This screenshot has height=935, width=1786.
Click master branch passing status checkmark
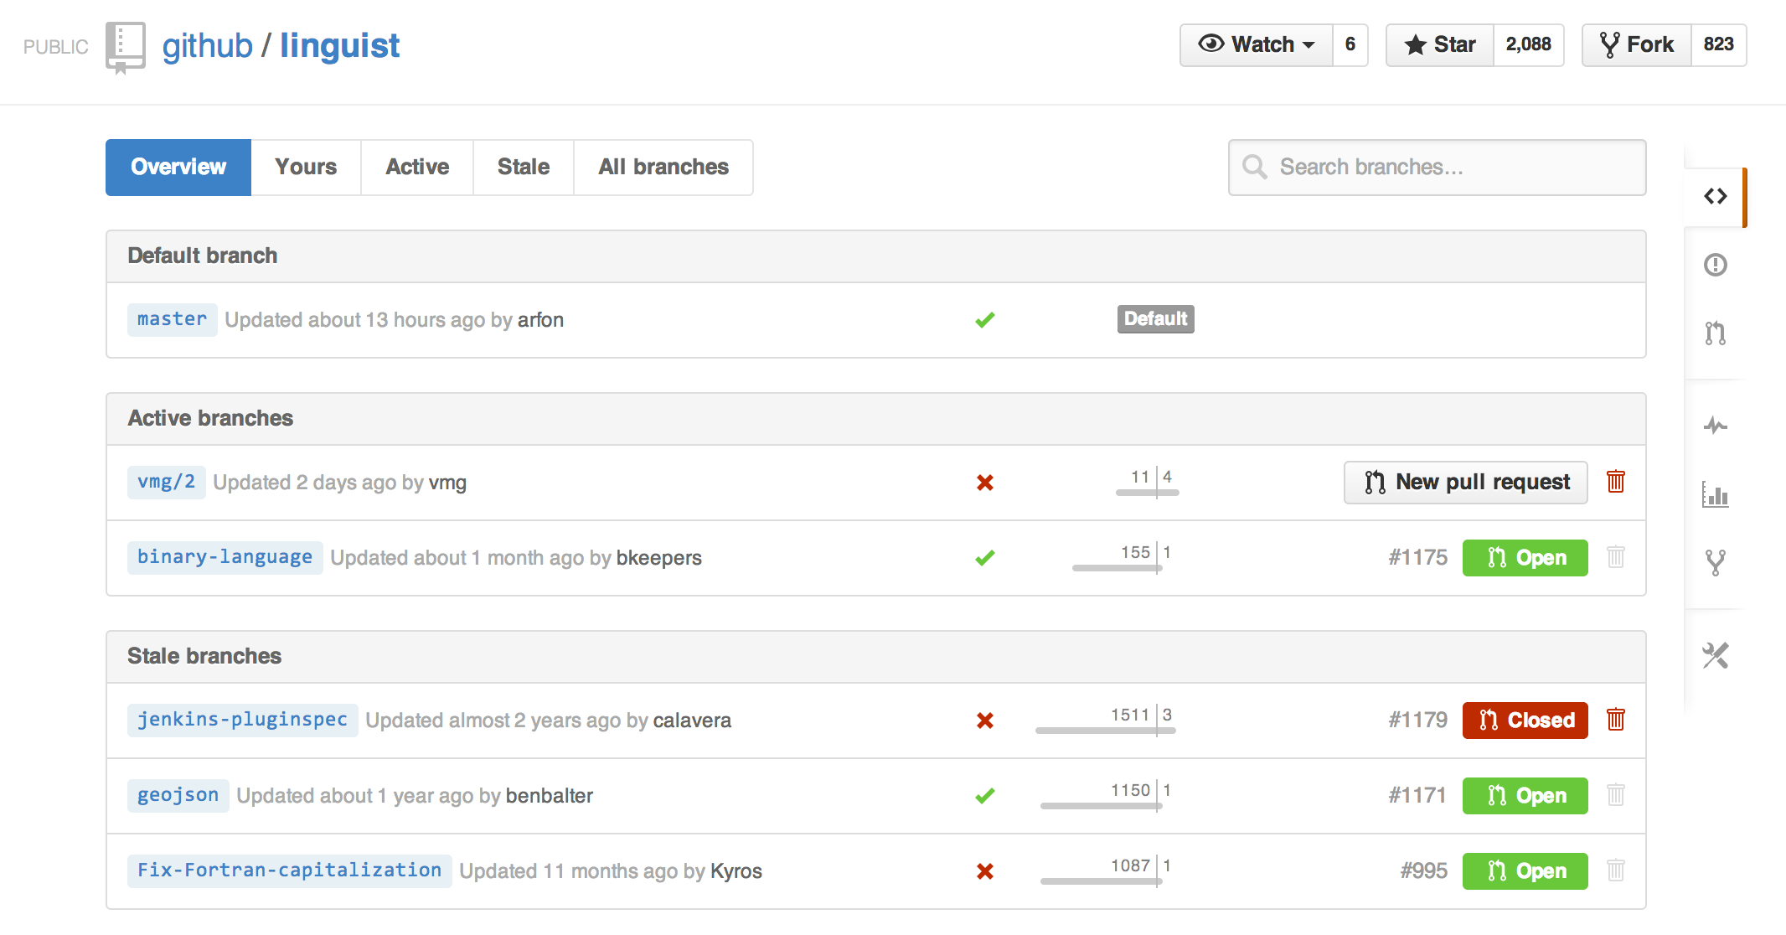coord(985,320)
